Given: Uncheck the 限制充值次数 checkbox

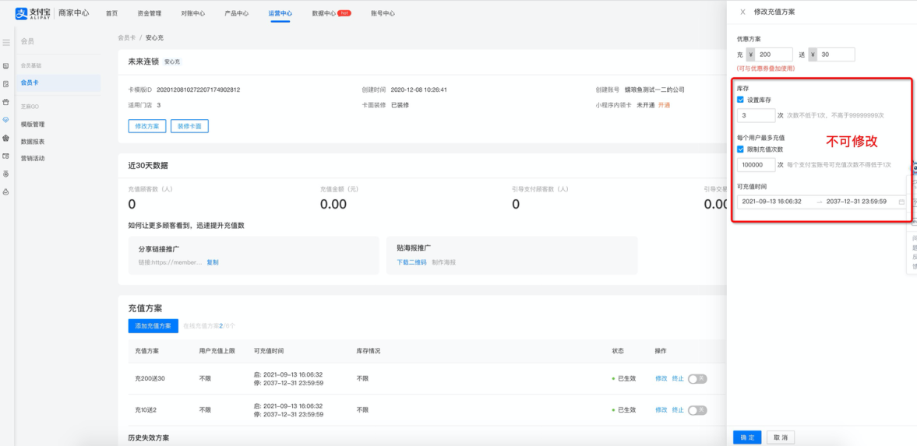Looking at the screenshot, I should [740, 149].
